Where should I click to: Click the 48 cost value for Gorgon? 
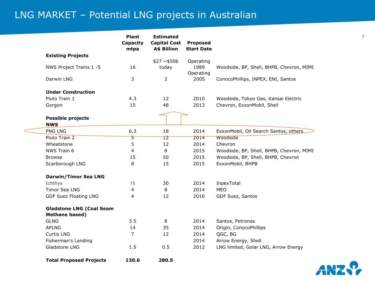(166, 105)
